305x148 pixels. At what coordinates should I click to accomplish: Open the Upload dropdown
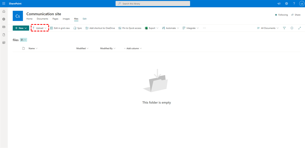tap(40, 28)
